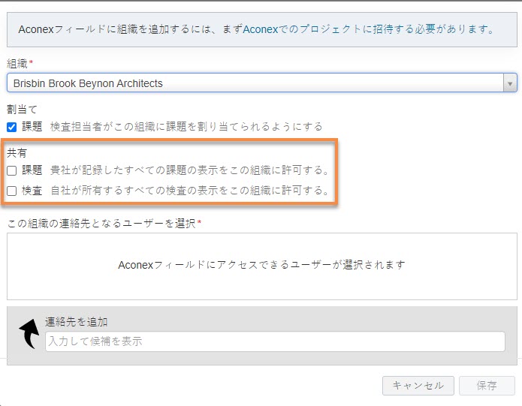Click the キャンセル button
522x406 pixels.
click(418, 386)
